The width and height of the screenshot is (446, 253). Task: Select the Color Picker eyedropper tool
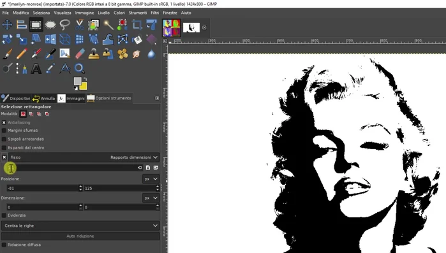click(x=50, y=68)
